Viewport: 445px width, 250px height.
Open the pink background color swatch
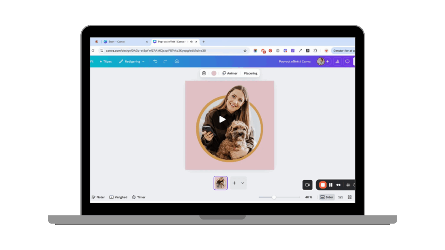pyautogui.click(x=214, y=73)
